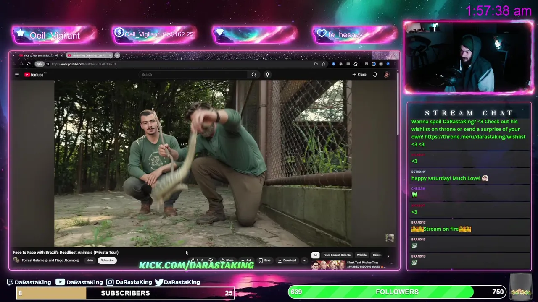This screenshot has width=538, height=302.
Task: Click the video title Face to Face
Action: 66,253
